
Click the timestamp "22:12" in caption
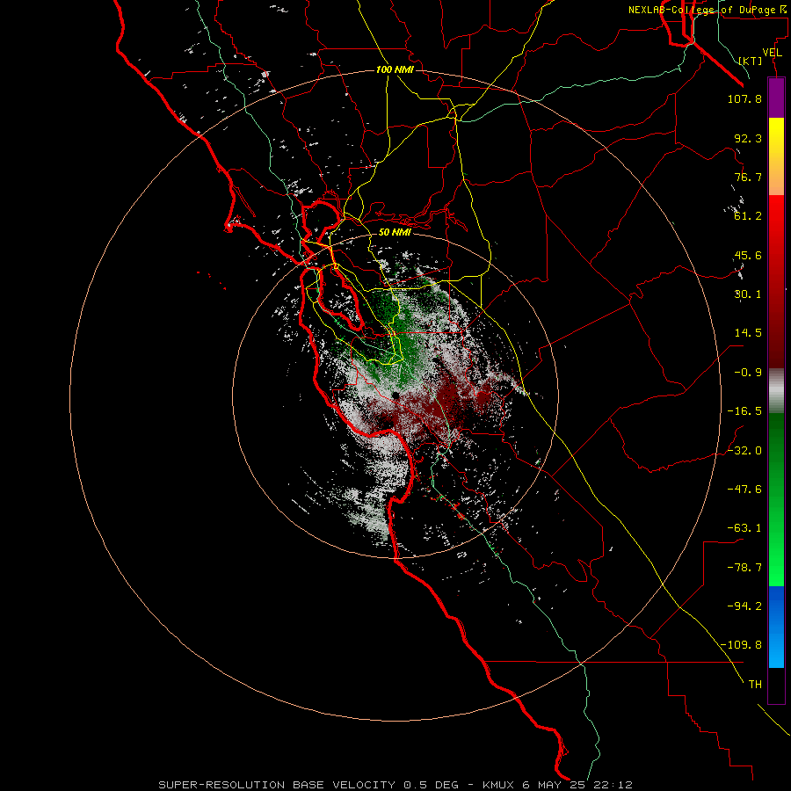612,785
